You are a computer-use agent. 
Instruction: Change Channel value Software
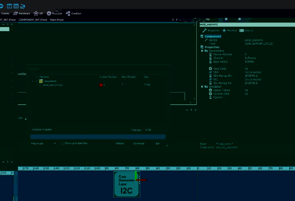click(x=250, y=58)
